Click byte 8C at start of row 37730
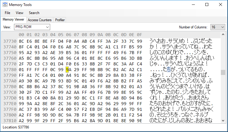 click(x=21, y=41)
